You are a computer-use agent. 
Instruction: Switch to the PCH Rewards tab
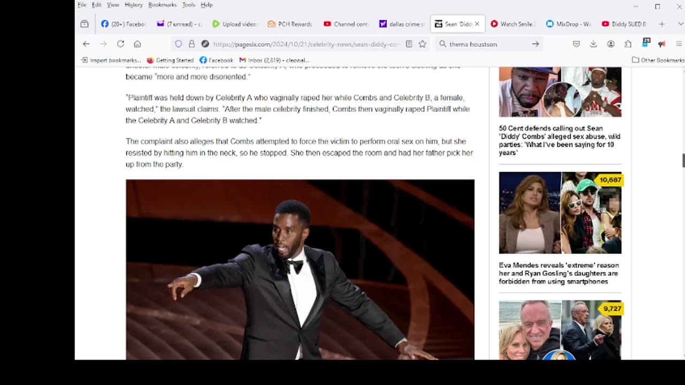(290, 24)
